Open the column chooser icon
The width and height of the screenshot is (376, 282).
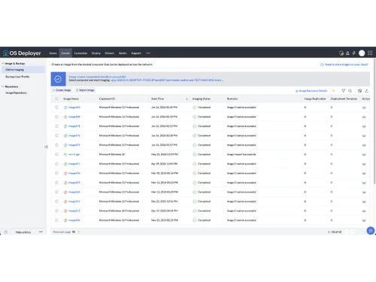[360, 91]
